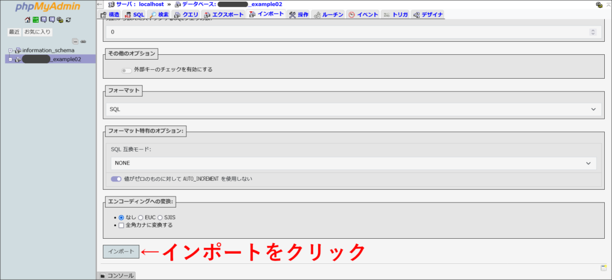
Task: Switch to the エクスポート tab
Action: coord(224,14)
